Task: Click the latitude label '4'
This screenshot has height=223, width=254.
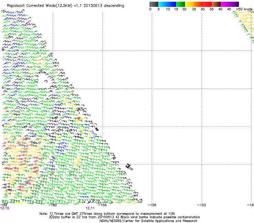Action: click(2, 126)
